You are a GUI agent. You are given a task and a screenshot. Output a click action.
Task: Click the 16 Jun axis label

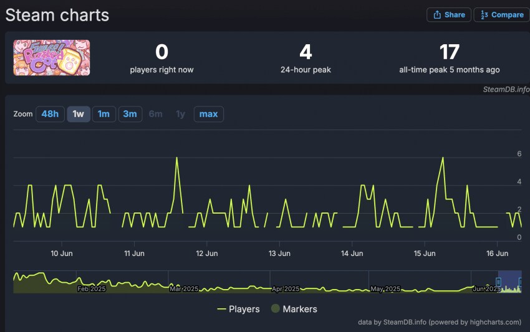click(497, 254)
